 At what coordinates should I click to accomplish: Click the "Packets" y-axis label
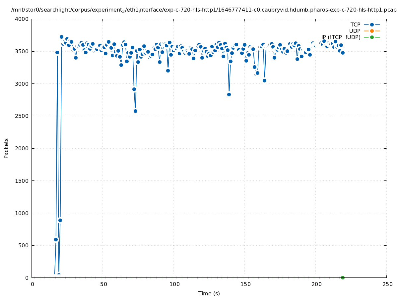6,148
